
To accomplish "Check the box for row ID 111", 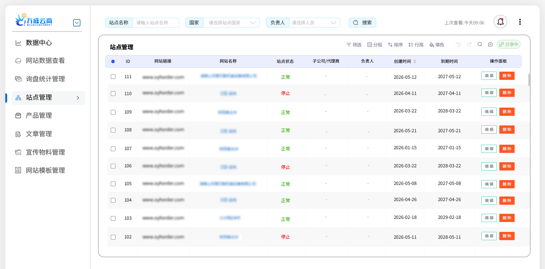I will (x=113, y=77).
